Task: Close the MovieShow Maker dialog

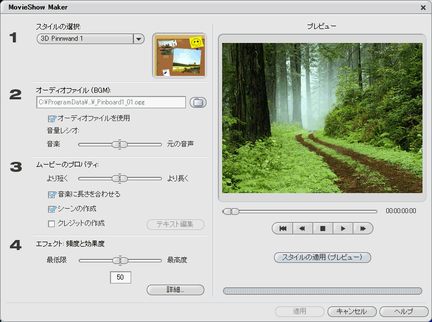Action: [x=423, y=8]
